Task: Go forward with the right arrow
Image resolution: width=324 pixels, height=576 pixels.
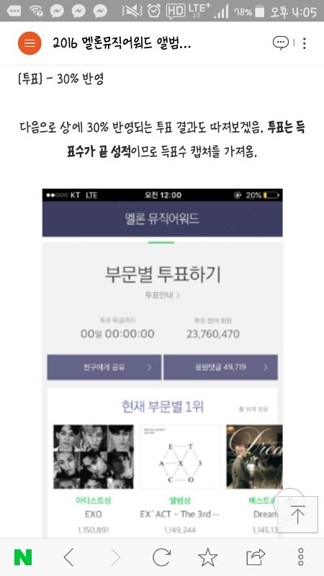Action: pos(115,557)
